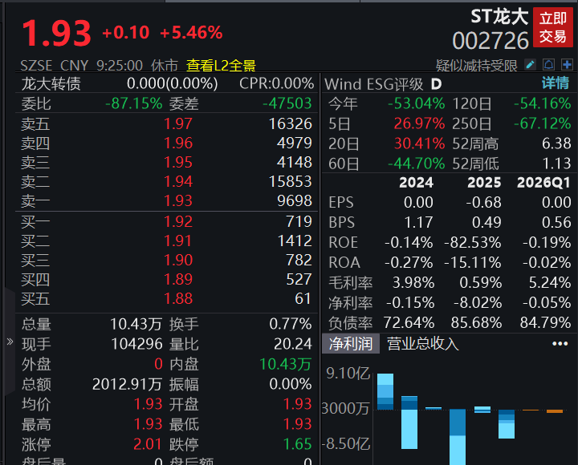Click the 涨停 limit-up price 2.01
This screenshot has width=578, height=465.
point(148,444)
